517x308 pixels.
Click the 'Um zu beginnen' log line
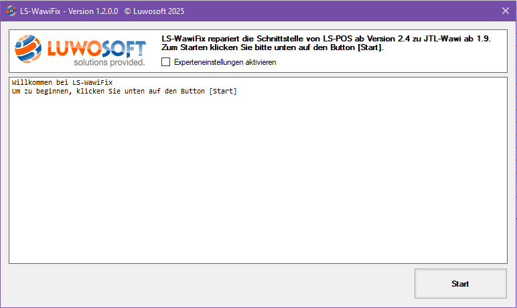pos(125,91)
